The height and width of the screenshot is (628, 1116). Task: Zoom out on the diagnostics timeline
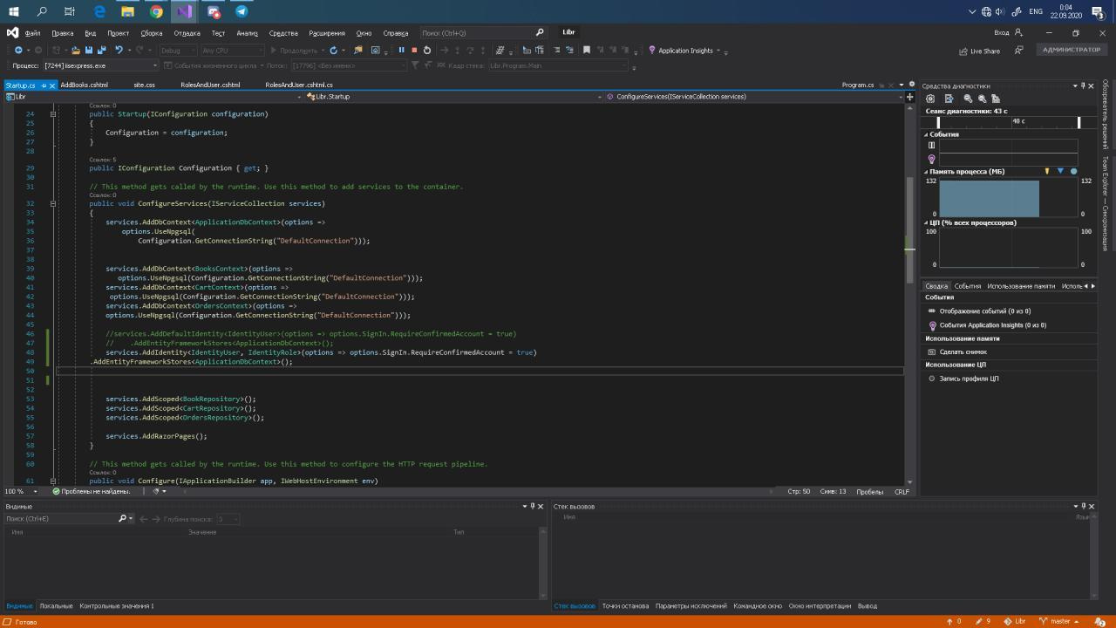(x=982, y=99)
